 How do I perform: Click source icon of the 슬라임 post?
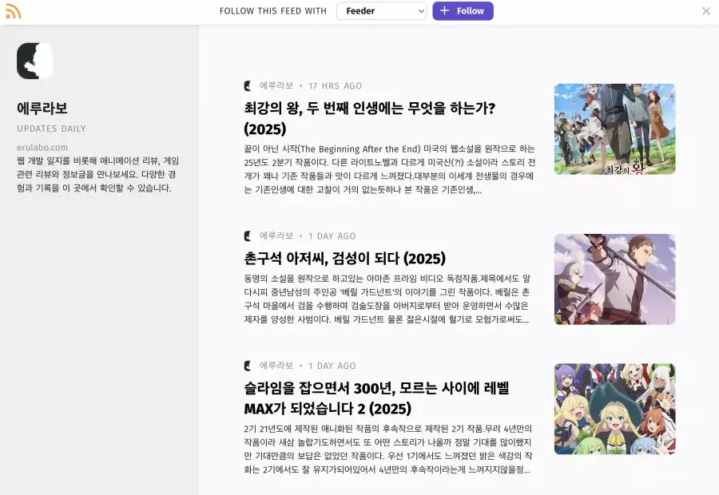(x=248, y=366)
